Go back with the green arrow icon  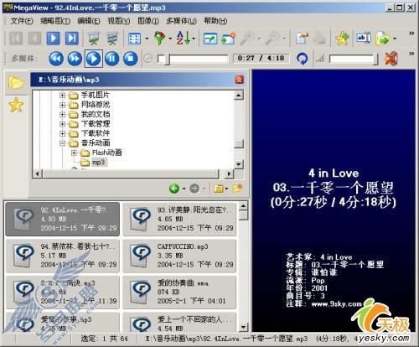[x=174, y=189]
